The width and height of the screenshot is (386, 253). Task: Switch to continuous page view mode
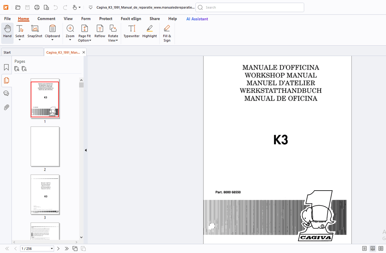372,248
